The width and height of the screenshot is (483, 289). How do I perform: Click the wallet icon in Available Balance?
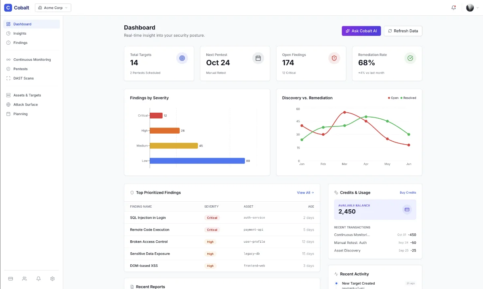tap(407, 209)
